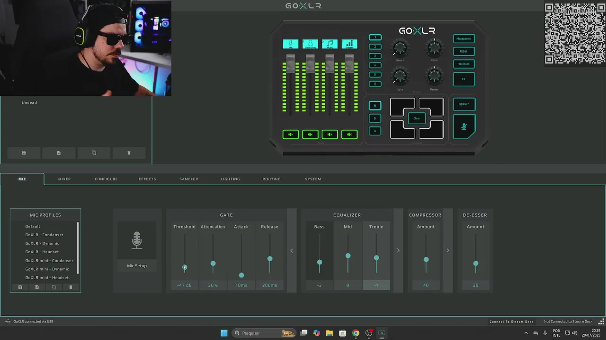Open Microsoft Store from the taskbar

343,333
